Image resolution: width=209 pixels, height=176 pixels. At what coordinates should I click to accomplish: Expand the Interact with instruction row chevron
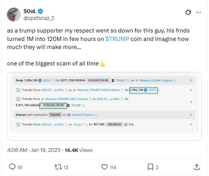pyautogui.click(x=191, y=115)
